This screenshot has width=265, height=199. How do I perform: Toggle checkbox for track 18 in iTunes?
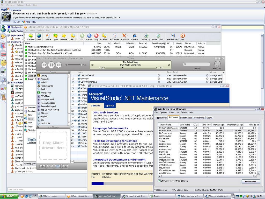point(79,130)
